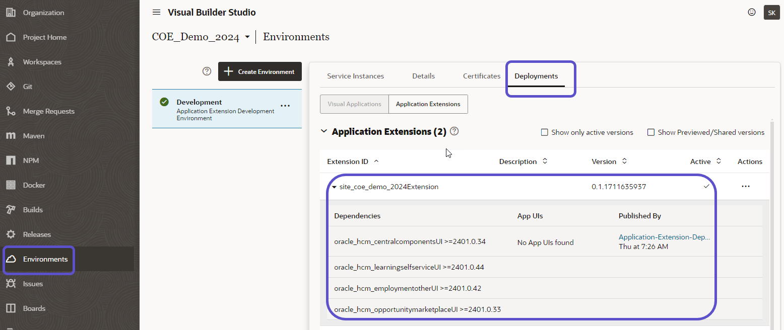
Task: Enable Show only active versions checkbox
Action: [544, 132]
